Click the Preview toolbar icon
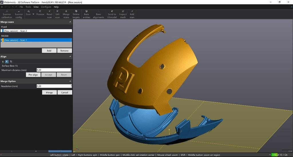293x157 pixels. pos(40,13)
